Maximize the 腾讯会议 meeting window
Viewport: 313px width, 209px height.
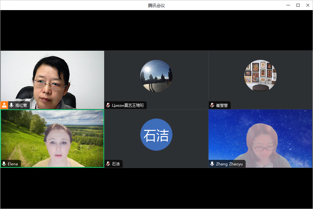coord(298,5)
